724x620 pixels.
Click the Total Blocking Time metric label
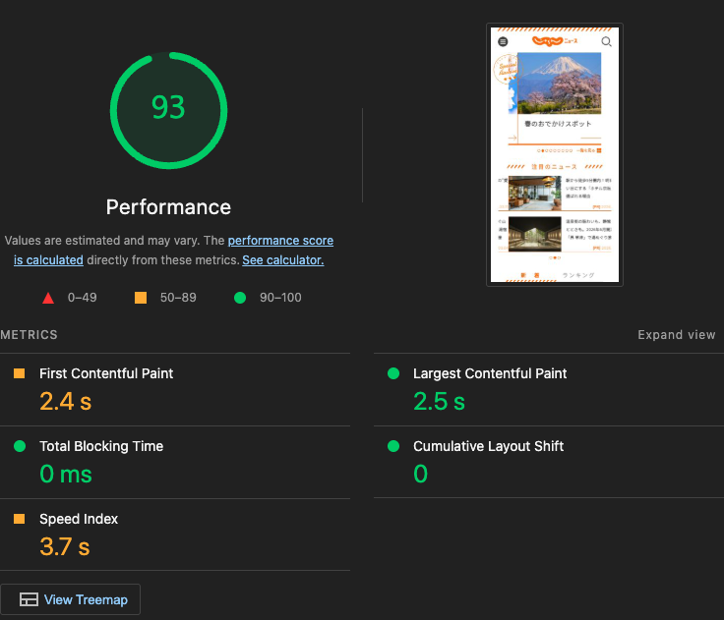pyautogui.click(x=101, y=446)
